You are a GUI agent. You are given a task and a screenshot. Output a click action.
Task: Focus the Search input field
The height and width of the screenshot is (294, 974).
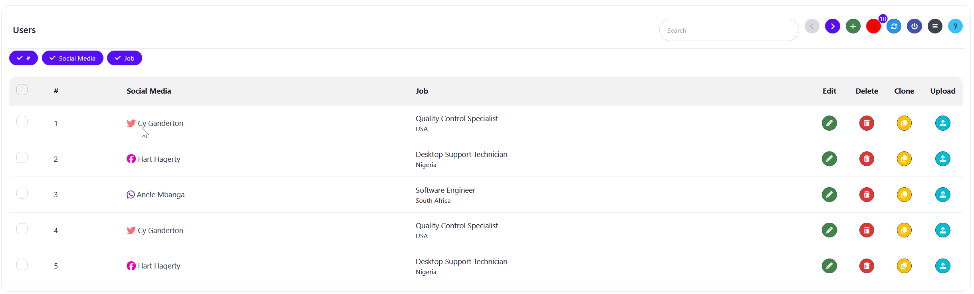[729, 30]
